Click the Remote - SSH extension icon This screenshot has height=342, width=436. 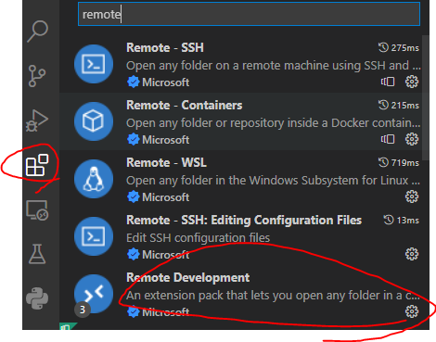94,64
